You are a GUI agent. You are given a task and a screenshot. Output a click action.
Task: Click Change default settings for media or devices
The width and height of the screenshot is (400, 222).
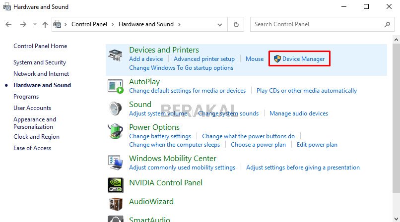pos(187,91)
